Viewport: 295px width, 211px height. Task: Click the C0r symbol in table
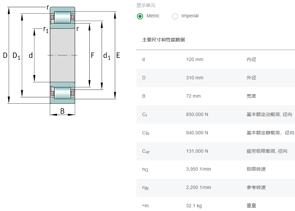[x=146, y=133]
